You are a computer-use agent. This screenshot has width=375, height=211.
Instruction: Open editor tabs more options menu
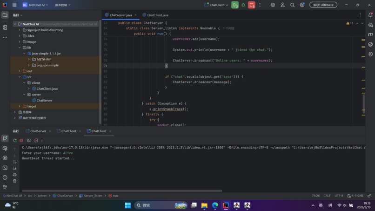pos(361,15)
